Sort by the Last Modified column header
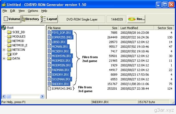 point(136,28)
